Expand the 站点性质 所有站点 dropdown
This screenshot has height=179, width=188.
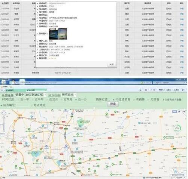tap(69, 95)
